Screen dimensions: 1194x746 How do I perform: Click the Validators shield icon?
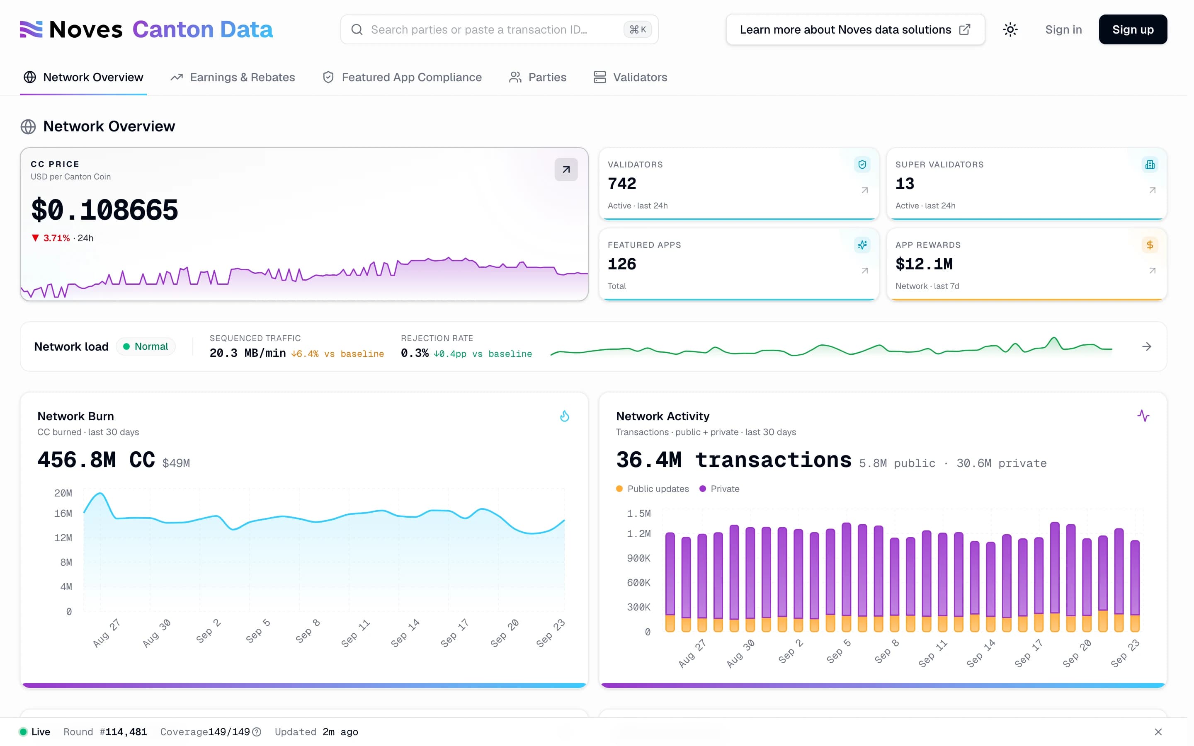tap(862, 164)
